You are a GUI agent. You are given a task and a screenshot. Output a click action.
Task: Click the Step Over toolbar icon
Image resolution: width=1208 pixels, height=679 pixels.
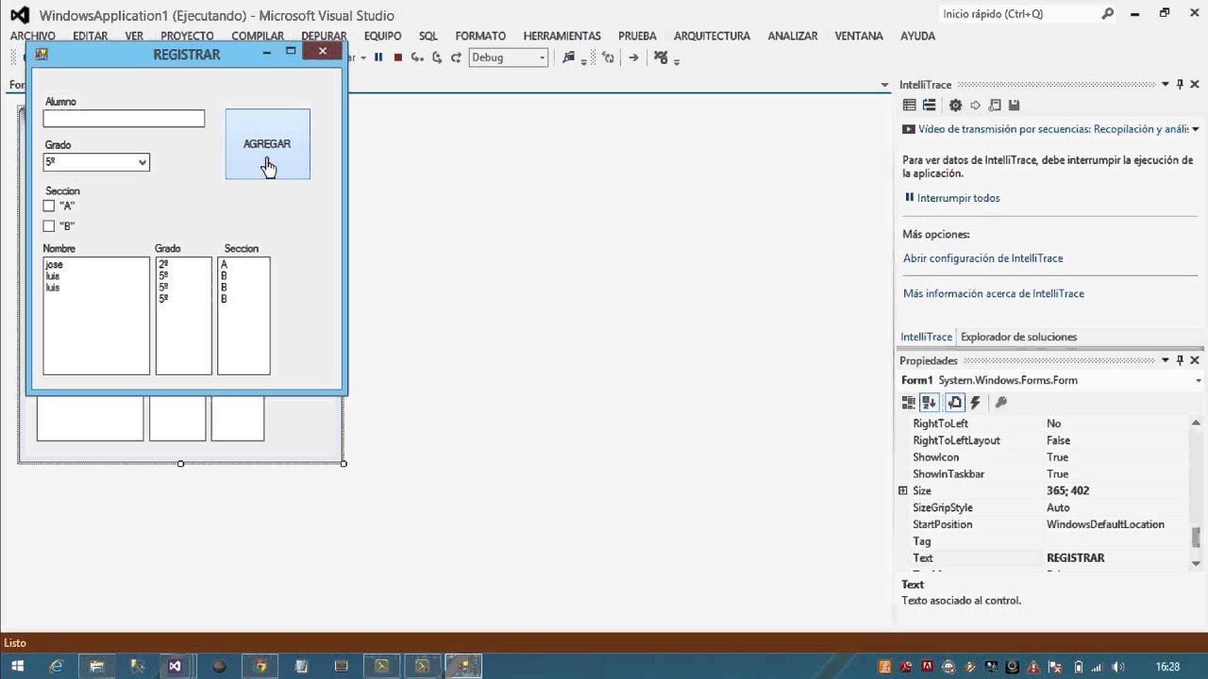click(437, 58)
